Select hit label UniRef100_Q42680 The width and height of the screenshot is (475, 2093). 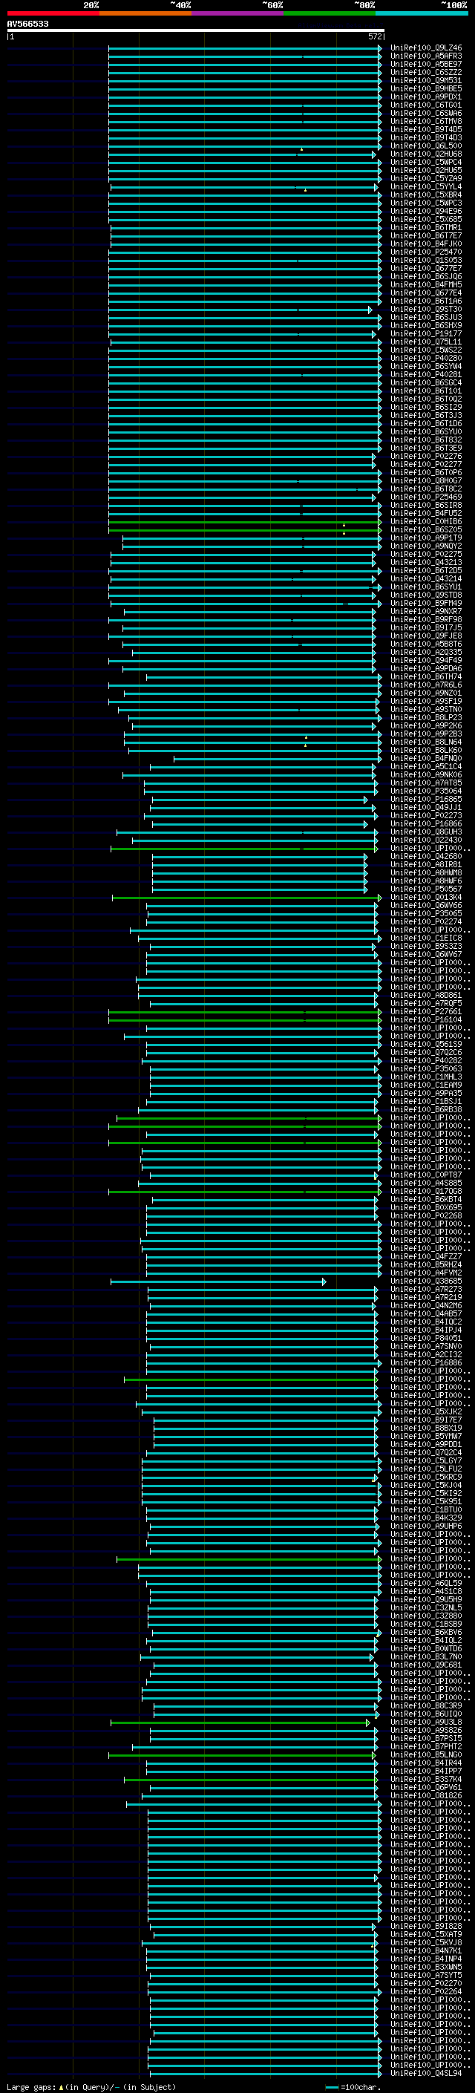point(426,856)
